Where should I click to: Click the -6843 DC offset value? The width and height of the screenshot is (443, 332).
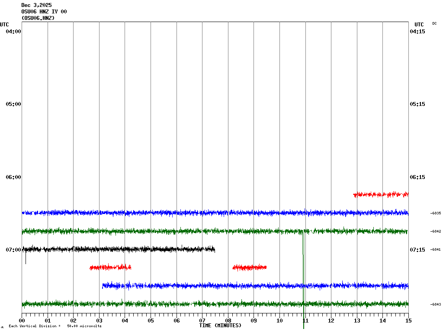pos(436,304)
